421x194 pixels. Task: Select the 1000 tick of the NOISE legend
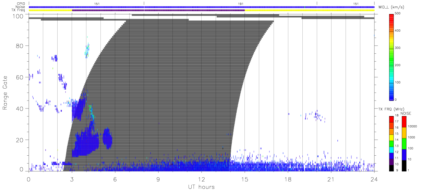[411, 138]
